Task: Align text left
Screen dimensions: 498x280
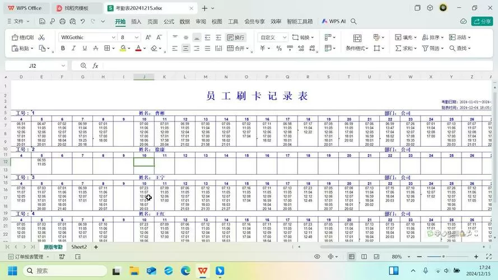Action: [175, 48]
